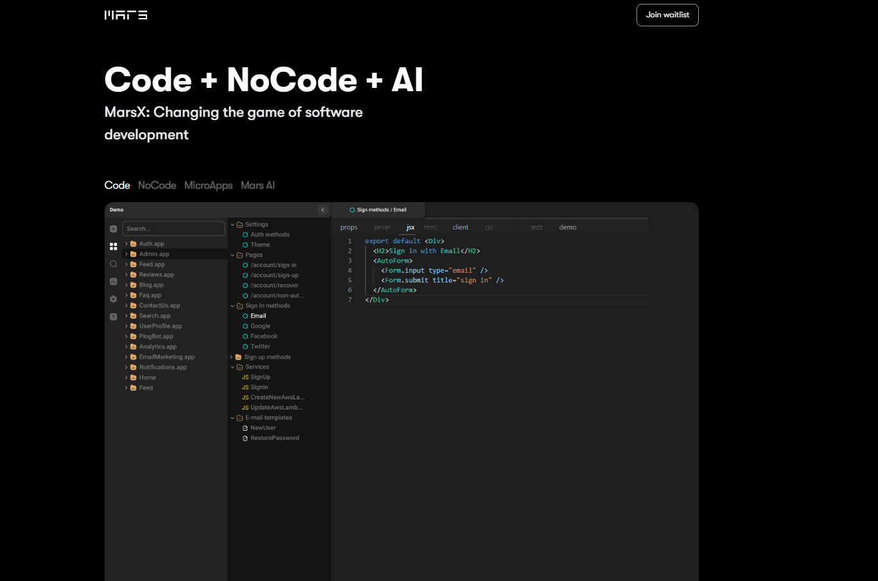The width and height of the screenshot is (878, 581).
Task: Click the folder icon beside Notifications.app
Action: pyautogui.click(x=134, y=367)
